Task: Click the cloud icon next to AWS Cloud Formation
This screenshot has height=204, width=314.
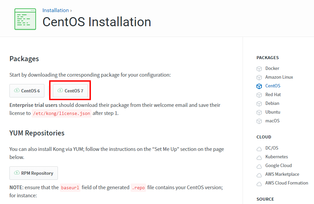Action: [x=259, y=184]
